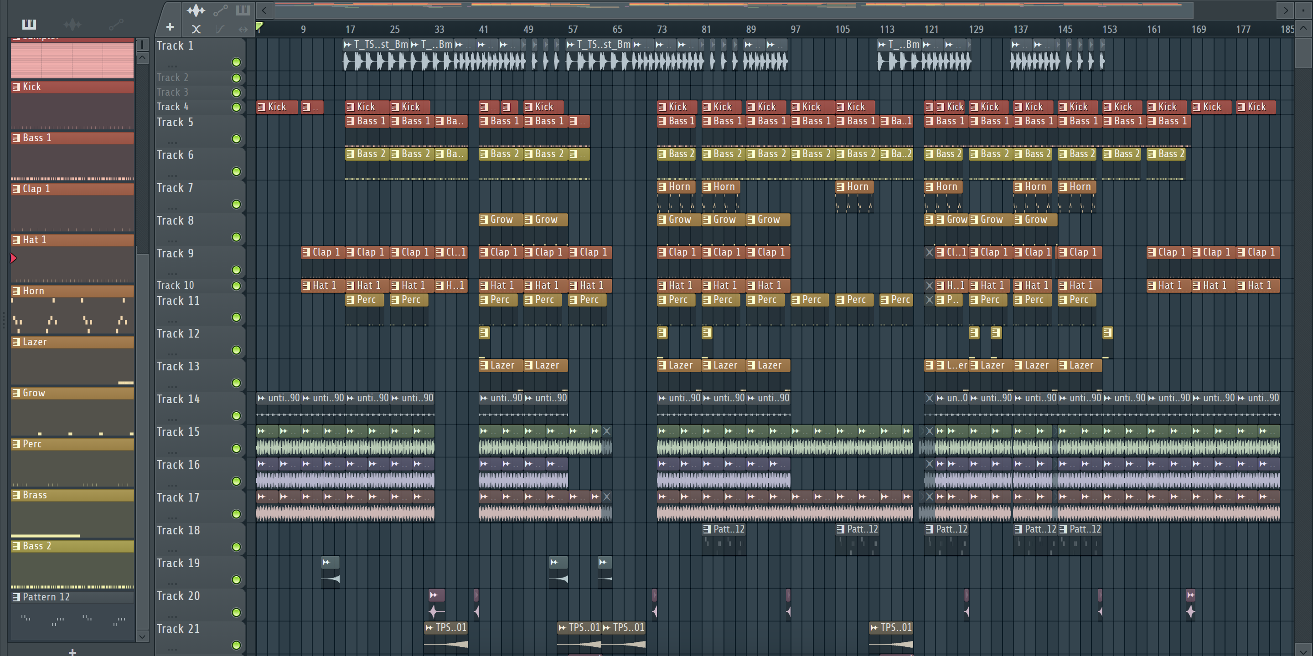This screenshot has width=1313, height=656.
Task: Click the playlist vertical scrollbar handle
Action: (x=1303, y=53)
